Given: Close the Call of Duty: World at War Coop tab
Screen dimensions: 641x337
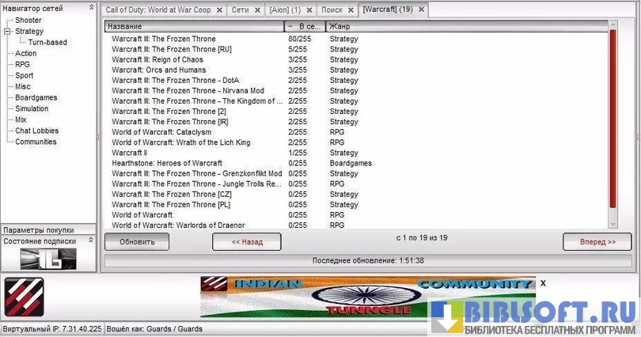Looking at the screenshot, I should tap(219, 10).
